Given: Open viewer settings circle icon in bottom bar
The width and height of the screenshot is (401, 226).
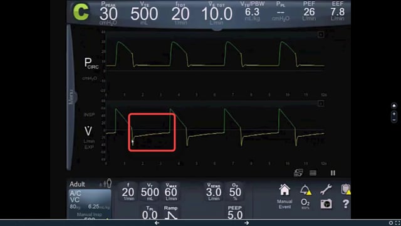Looking at the screenshot, I should tap(391, 223).
